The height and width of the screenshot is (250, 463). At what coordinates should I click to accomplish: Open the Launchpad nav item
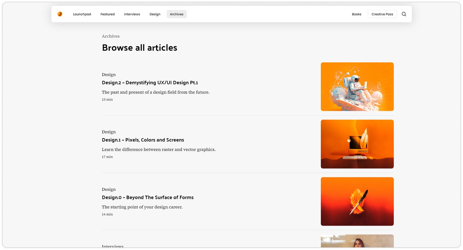[82, 14]
